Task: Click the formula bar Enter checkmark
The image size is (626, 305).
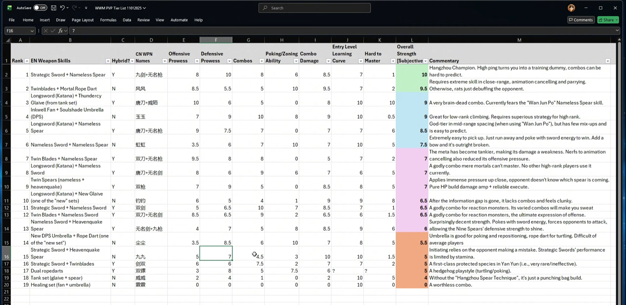Action: [x=53, y=31]
